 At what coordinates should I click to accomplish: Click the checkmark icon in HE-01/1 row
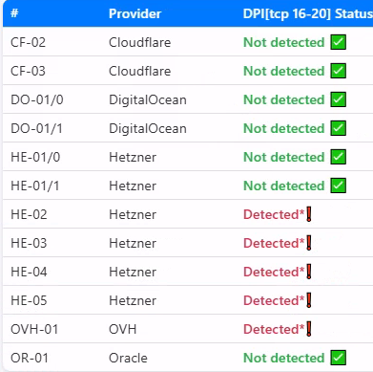pyautogui.click(x=338, y=186)
